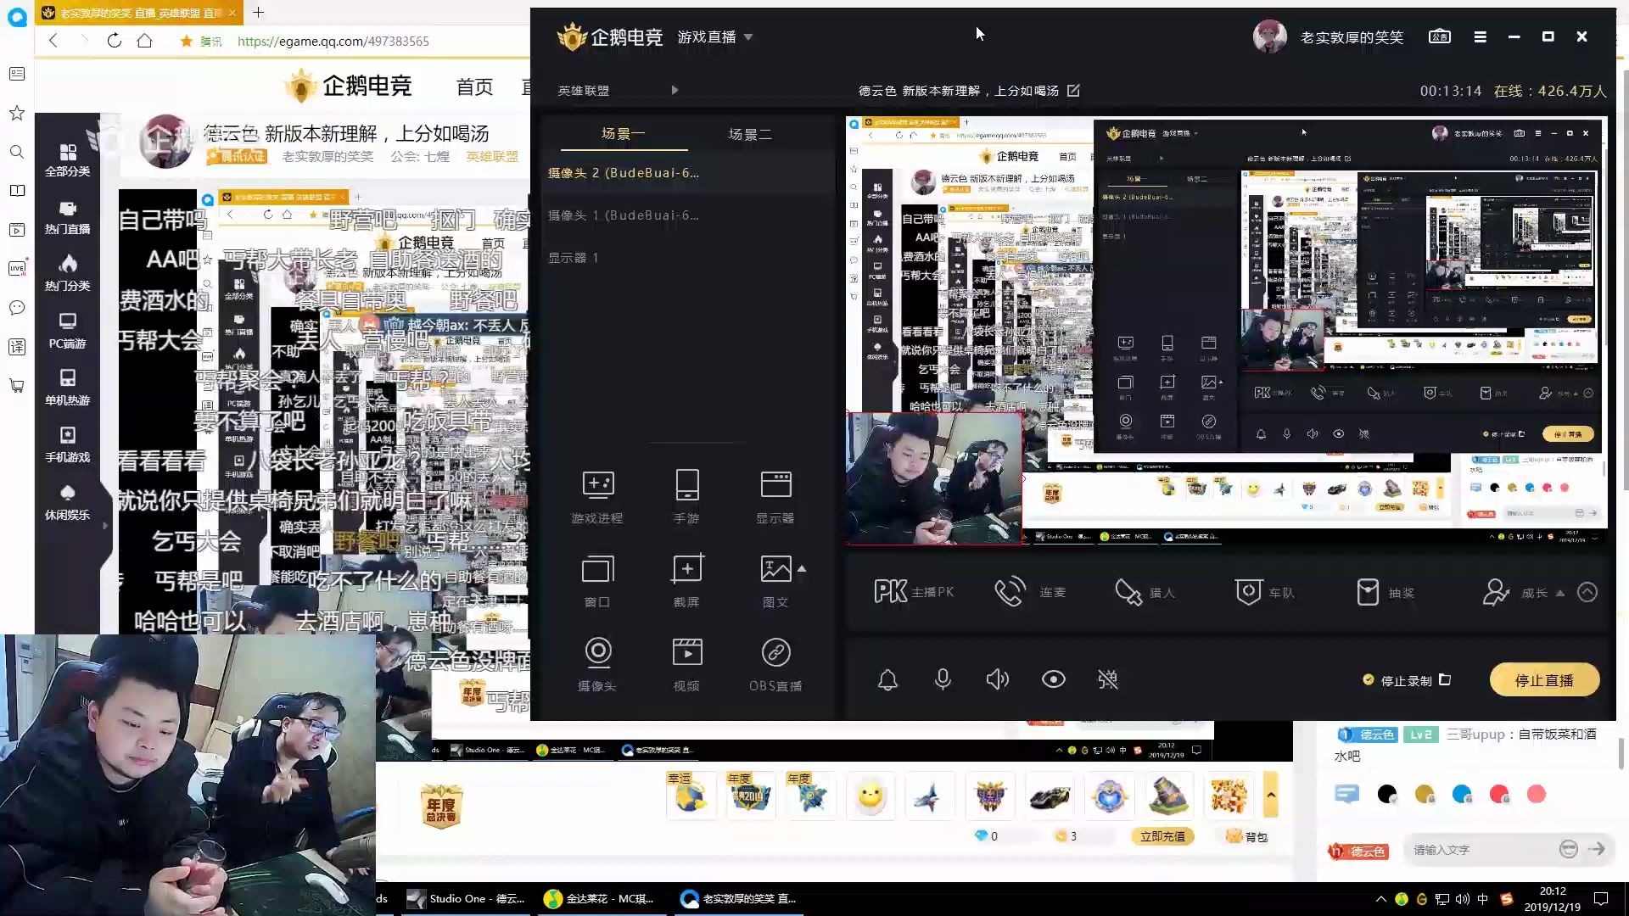Add a 图文 image and text source
The width and height of the screenshot is (1629, 916).
point(775,581)
